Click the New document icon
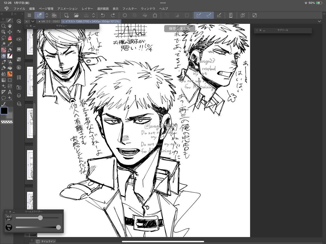Screen dimensions: 326x244 (x=67, y=15)
